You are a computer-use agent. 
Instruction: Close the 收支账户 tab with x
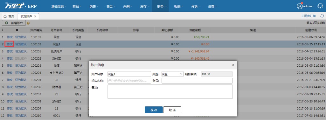coord(35,16)
